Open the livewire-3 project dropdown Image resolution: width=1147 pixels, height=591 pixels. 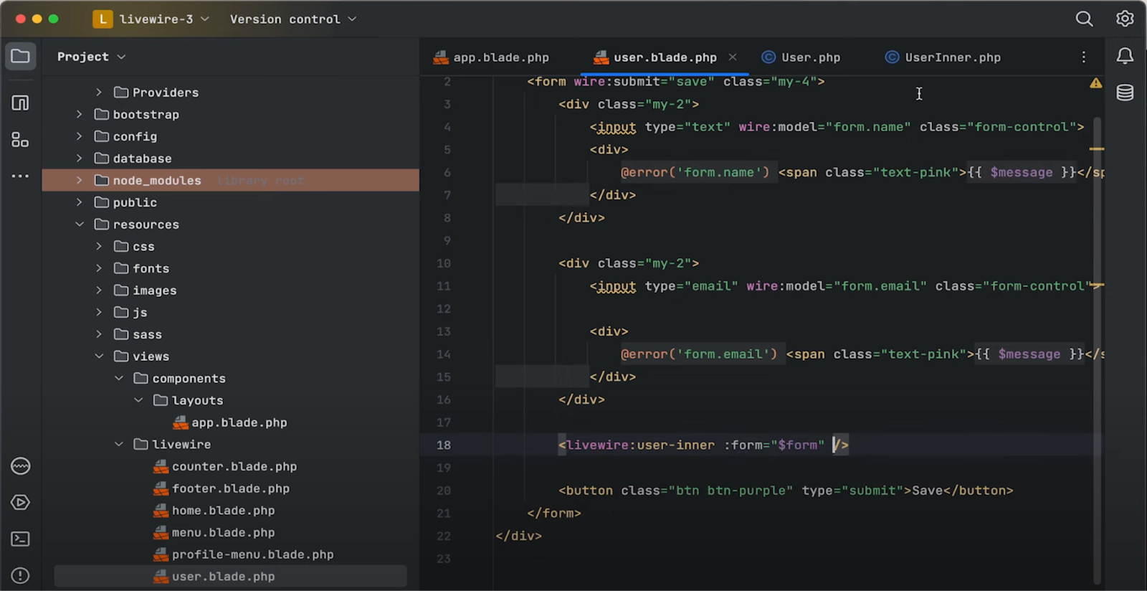coord(165,19)
